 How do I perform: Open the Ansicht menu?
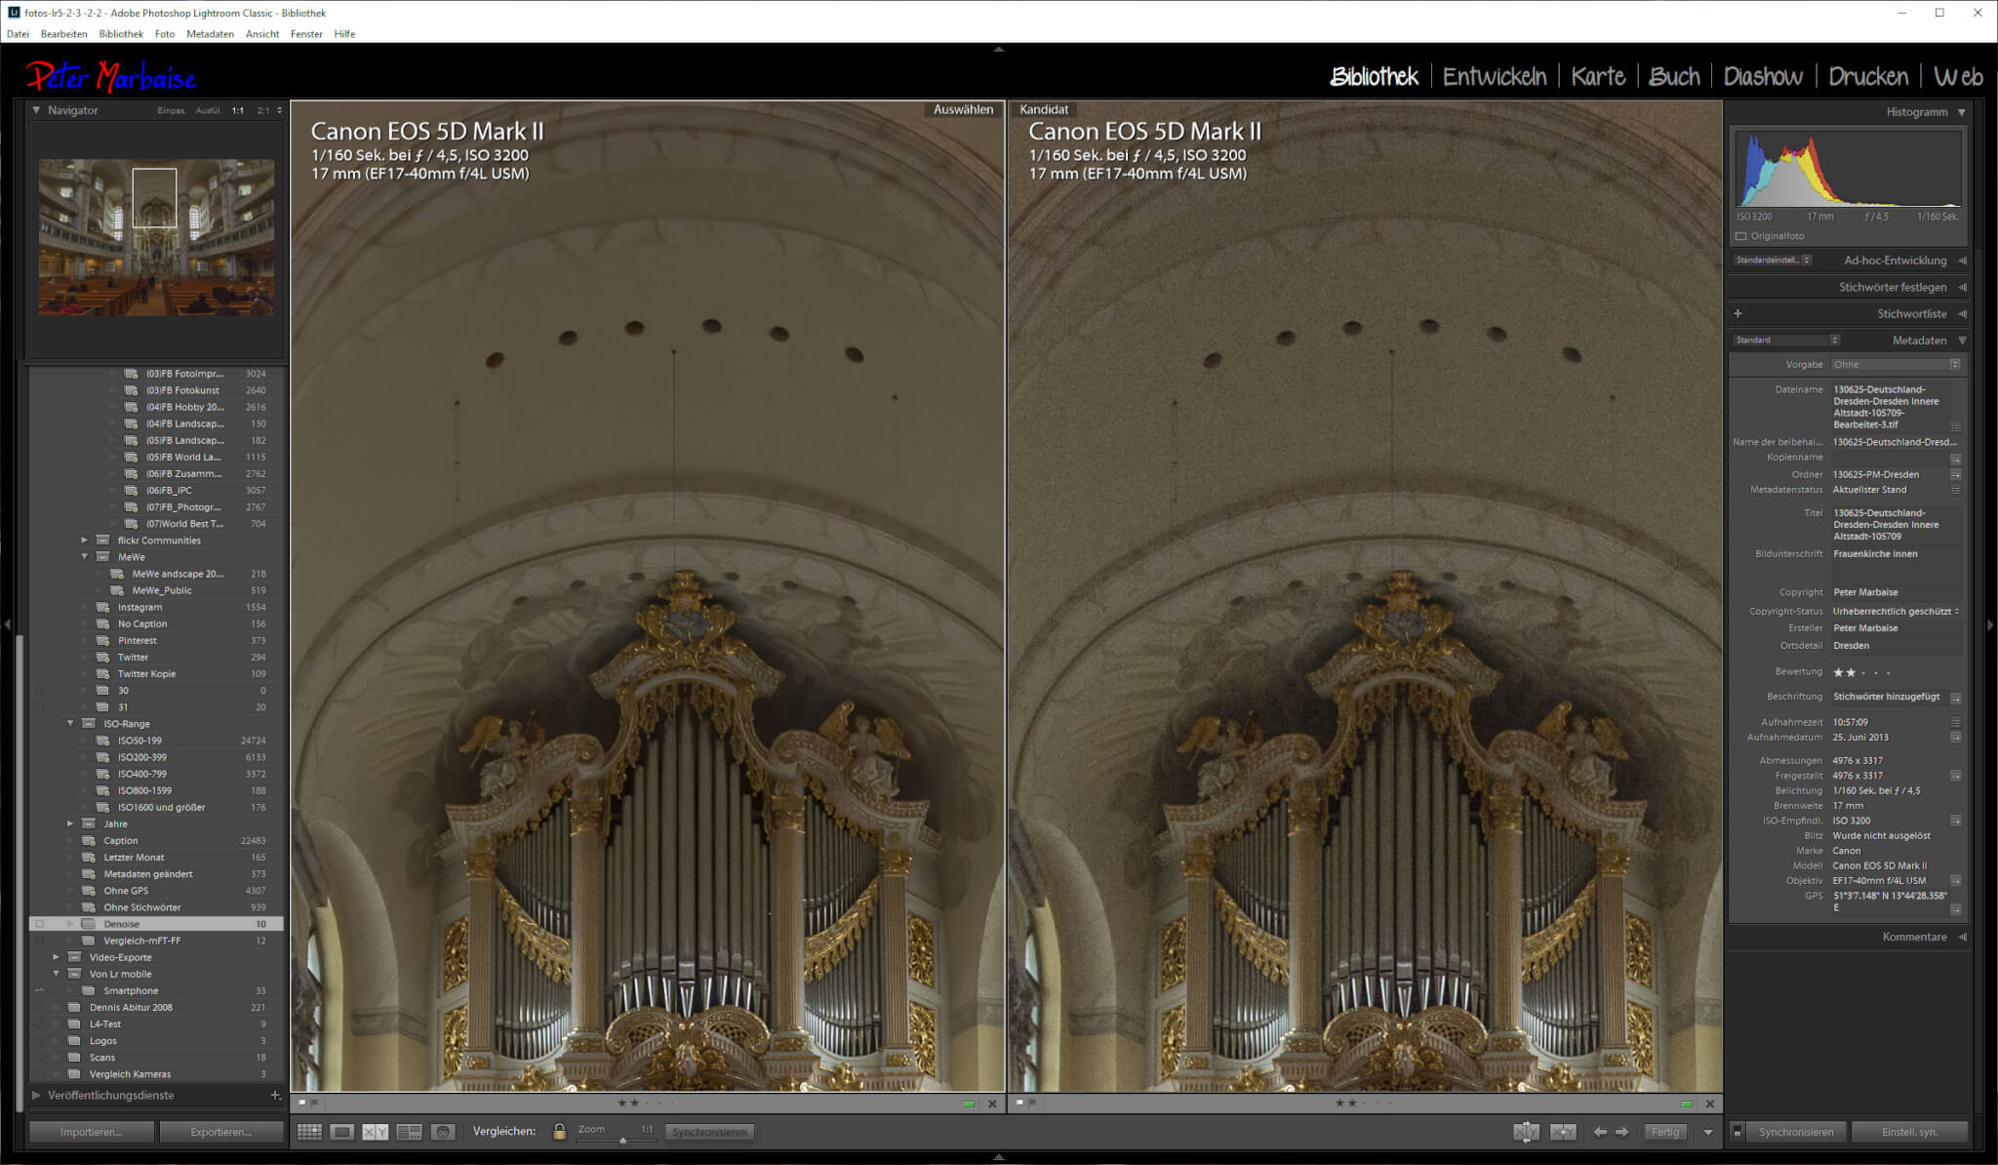262,34
